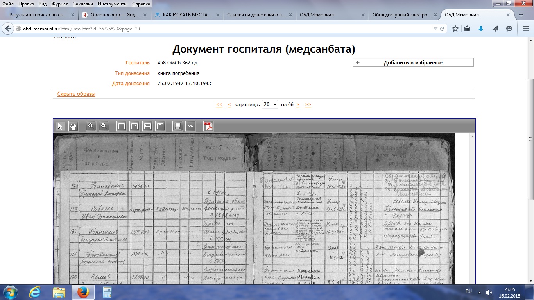Open the bookmarks list icon
Image resolution: width=534 pixels, height=300 pixels.
tap(467, 29)
